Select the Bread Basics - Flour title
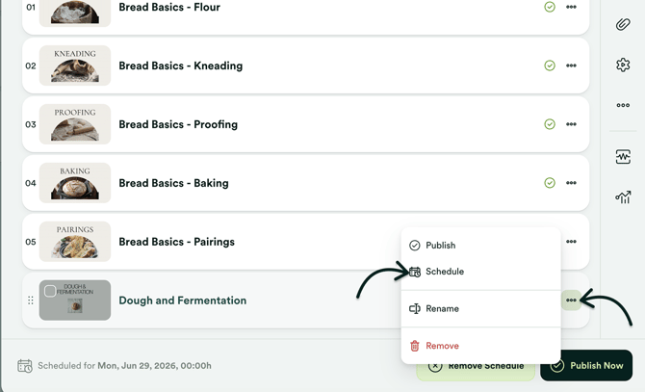 click(x=169, y=7)
